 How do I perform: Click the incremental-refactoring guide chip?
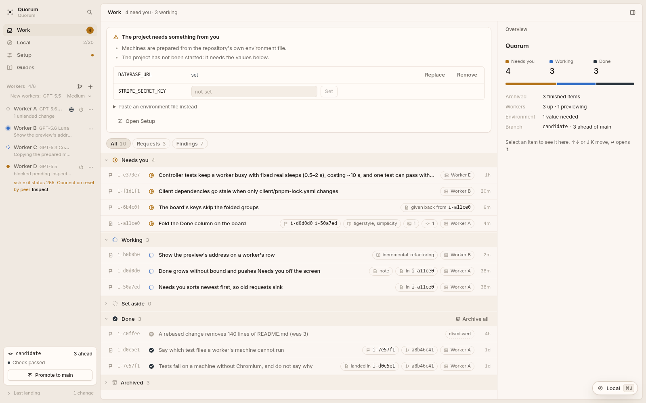click(405, 255)
